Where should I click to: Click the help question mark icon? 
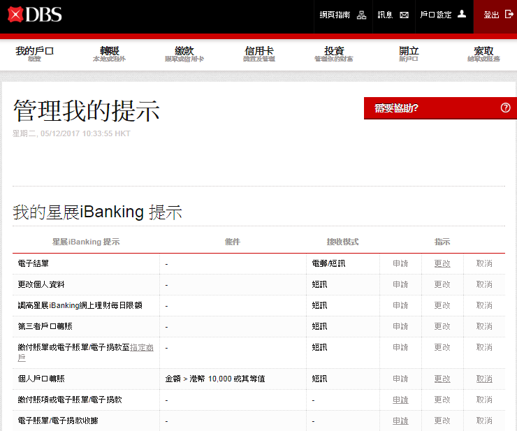pyautogui.click(x=506, y=108)
